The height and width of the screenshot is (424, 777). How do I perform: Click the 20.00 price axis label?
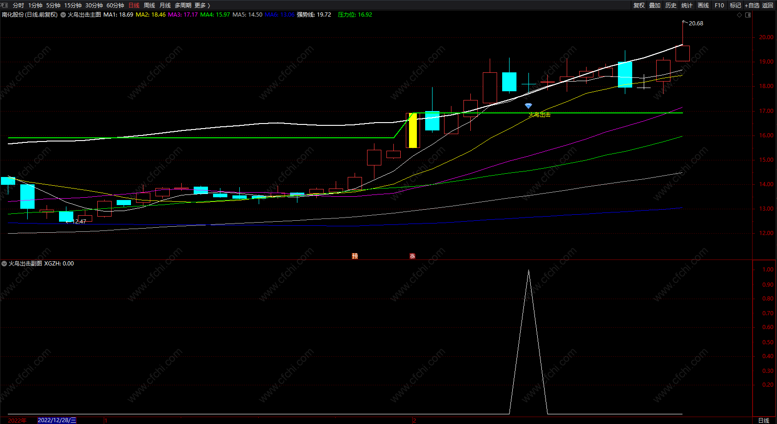(766, 37)
